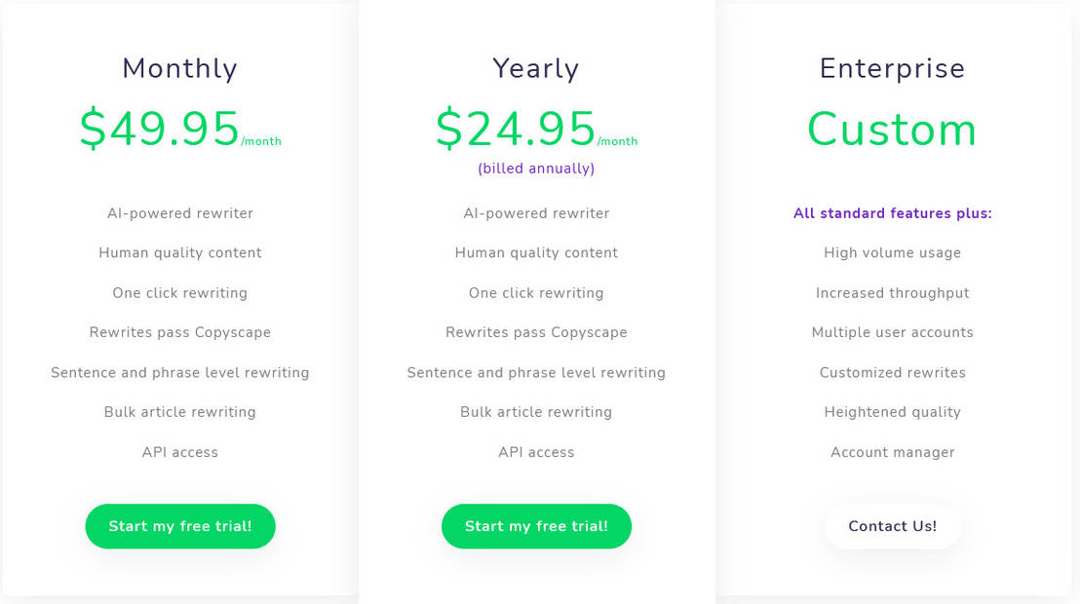Viewport: 1080px width, 604px height.
Task: Click the Custom enterprise price text
Action: click(x=892, y=129)
